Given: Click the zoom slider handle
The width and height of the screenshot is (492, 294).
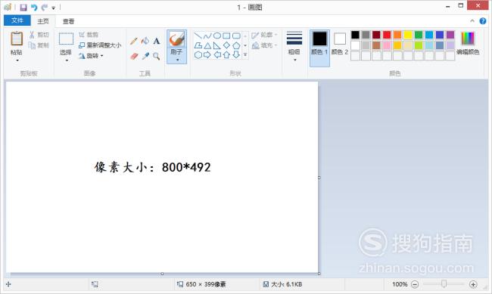Looking at the screenshot, I should pyautogui.click(x=444, y=284).
